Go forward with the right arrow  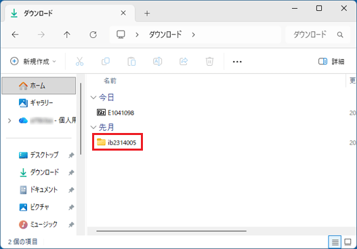click(41, 35)
